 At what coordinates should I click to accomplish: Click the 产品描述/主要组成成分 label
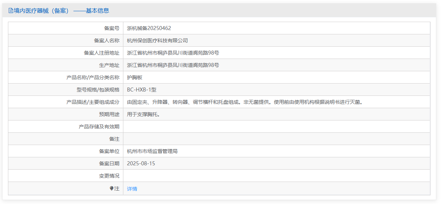click(x=93, y=102)
